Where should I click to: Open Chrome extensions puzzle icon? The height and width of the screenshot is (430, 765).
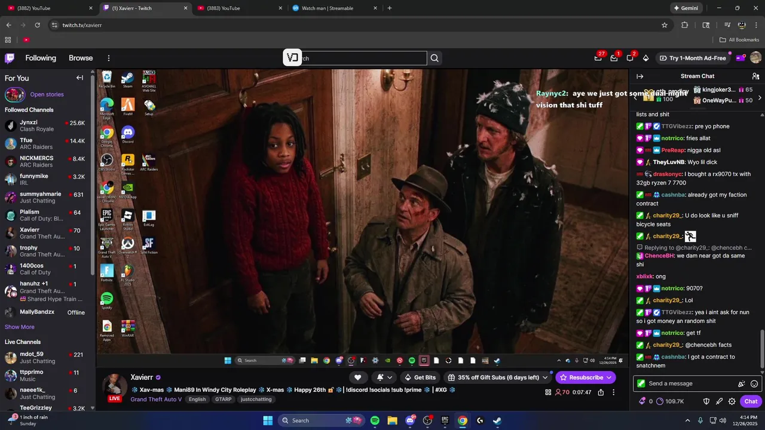(x=685, y=25)
